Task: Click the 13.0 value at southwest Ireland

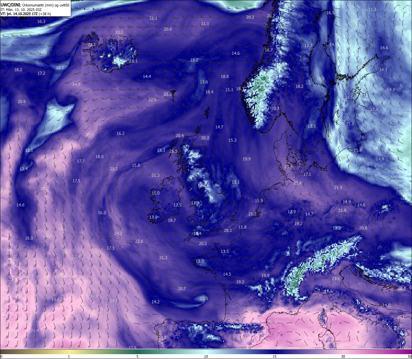Action: click(x=153, y=217)
